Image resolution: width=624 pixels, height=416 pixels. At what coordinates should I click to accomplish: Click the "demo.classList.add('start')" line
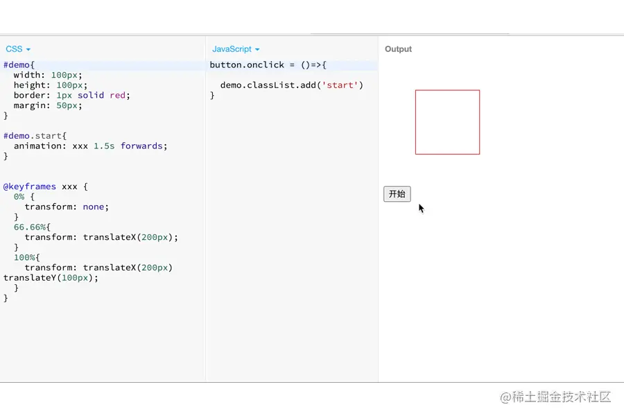(x=291, y=85)
